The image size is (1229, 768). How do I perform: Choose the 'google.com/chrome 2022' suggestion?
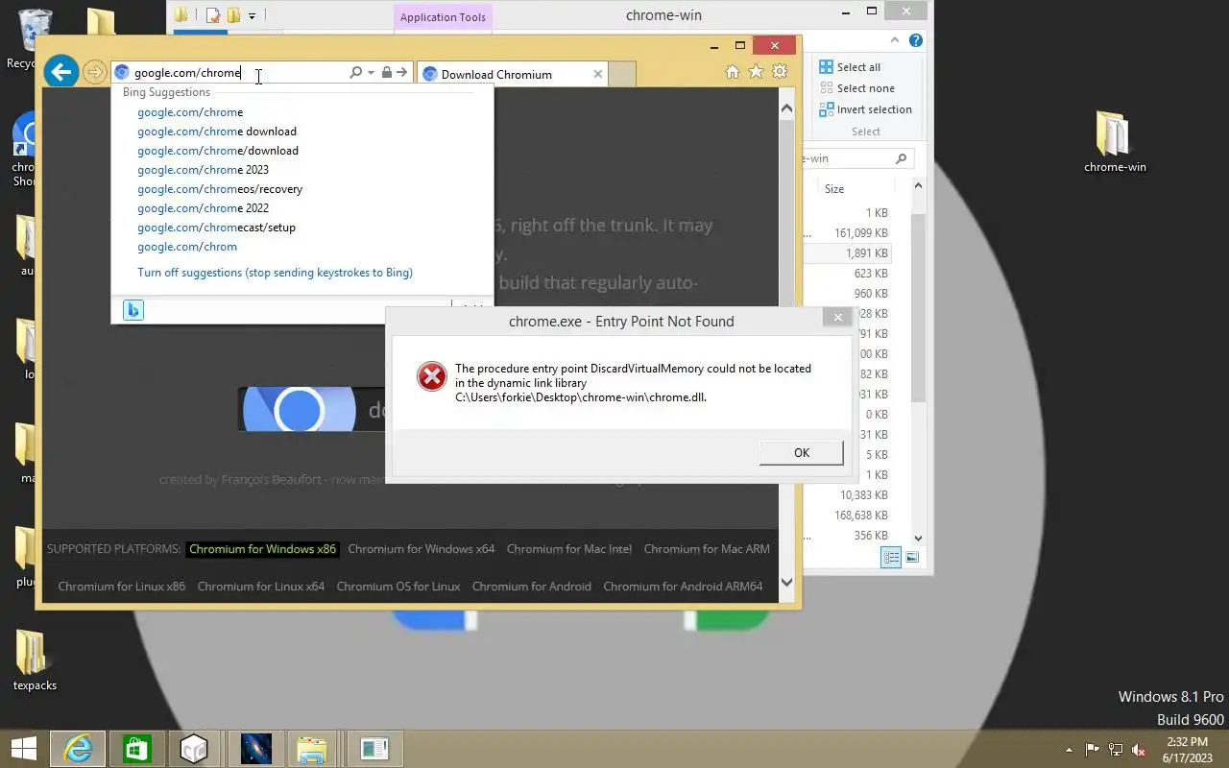click(x=203, y=208)
